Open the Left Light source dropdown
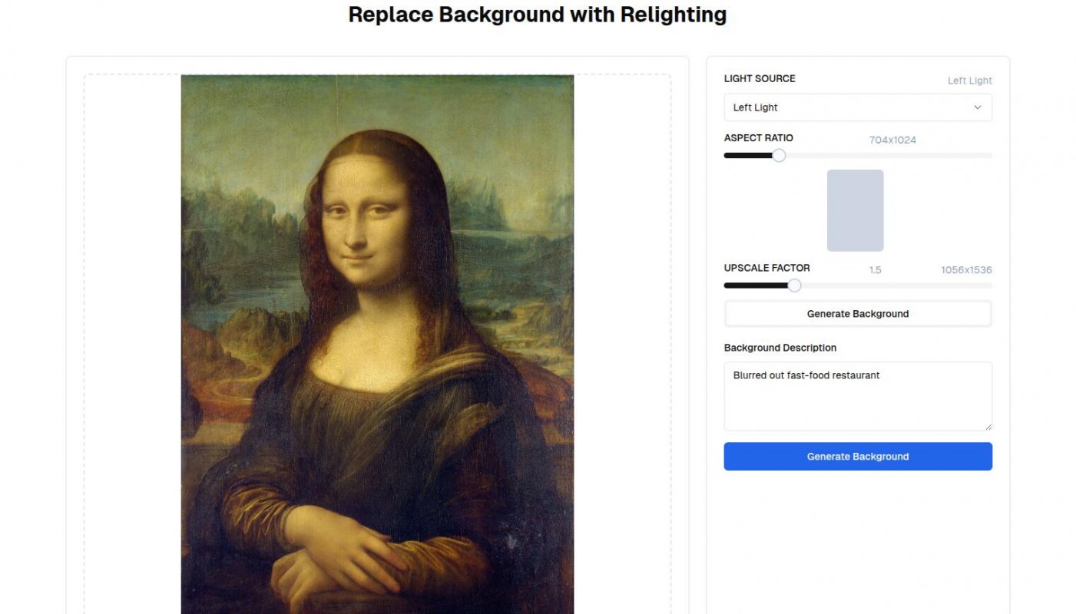 858,107
